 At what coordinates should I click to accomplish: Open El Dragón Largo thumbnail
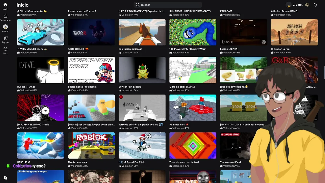pos(294,32)
